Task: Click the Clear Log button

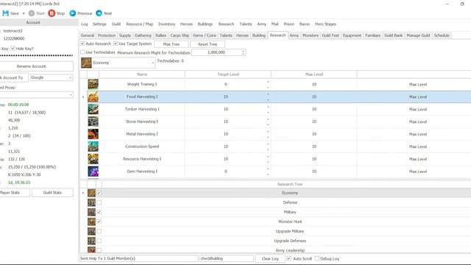Action: coord(270,258)
